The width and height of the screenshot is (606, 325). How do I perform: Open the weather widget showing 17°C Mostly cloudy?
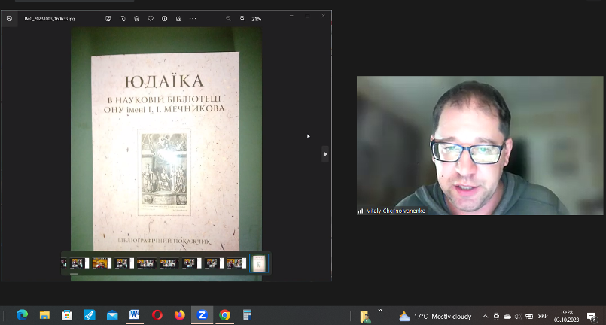click(435, 316)
